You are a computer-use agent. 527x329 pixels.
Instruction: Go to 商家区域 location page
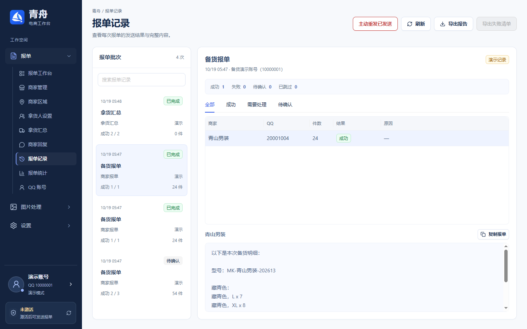46,102
